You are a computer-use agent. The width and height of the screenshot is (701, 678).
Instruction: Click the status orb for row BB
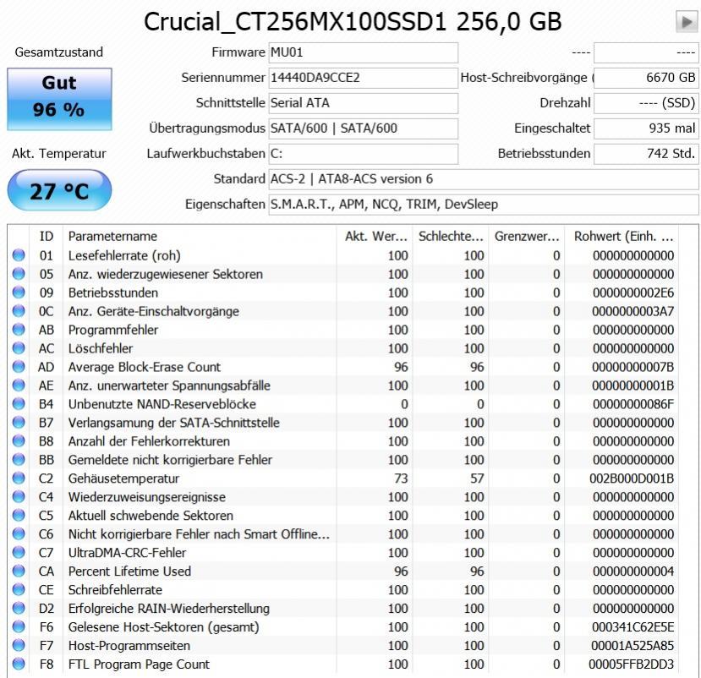[19, 459]
